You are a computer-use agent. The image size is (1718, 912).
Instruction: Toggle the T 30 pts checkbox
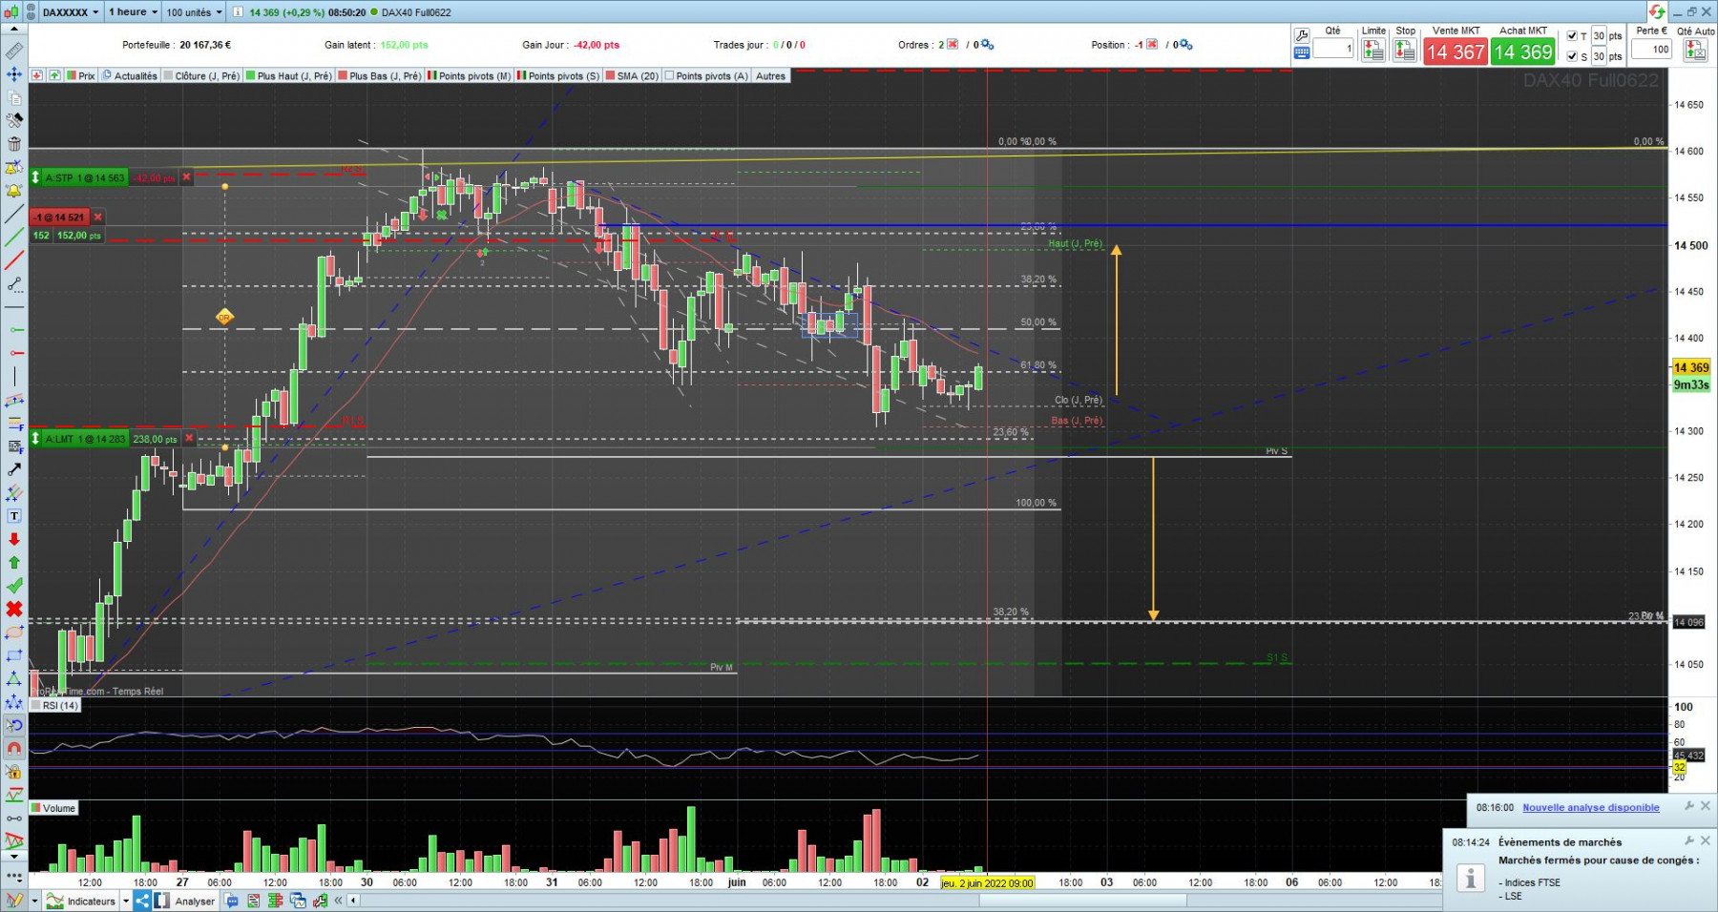coord(1572,36)
